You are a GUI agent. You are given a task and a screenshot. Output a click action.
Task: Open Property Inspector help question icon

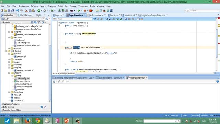[x=218, y=81]
